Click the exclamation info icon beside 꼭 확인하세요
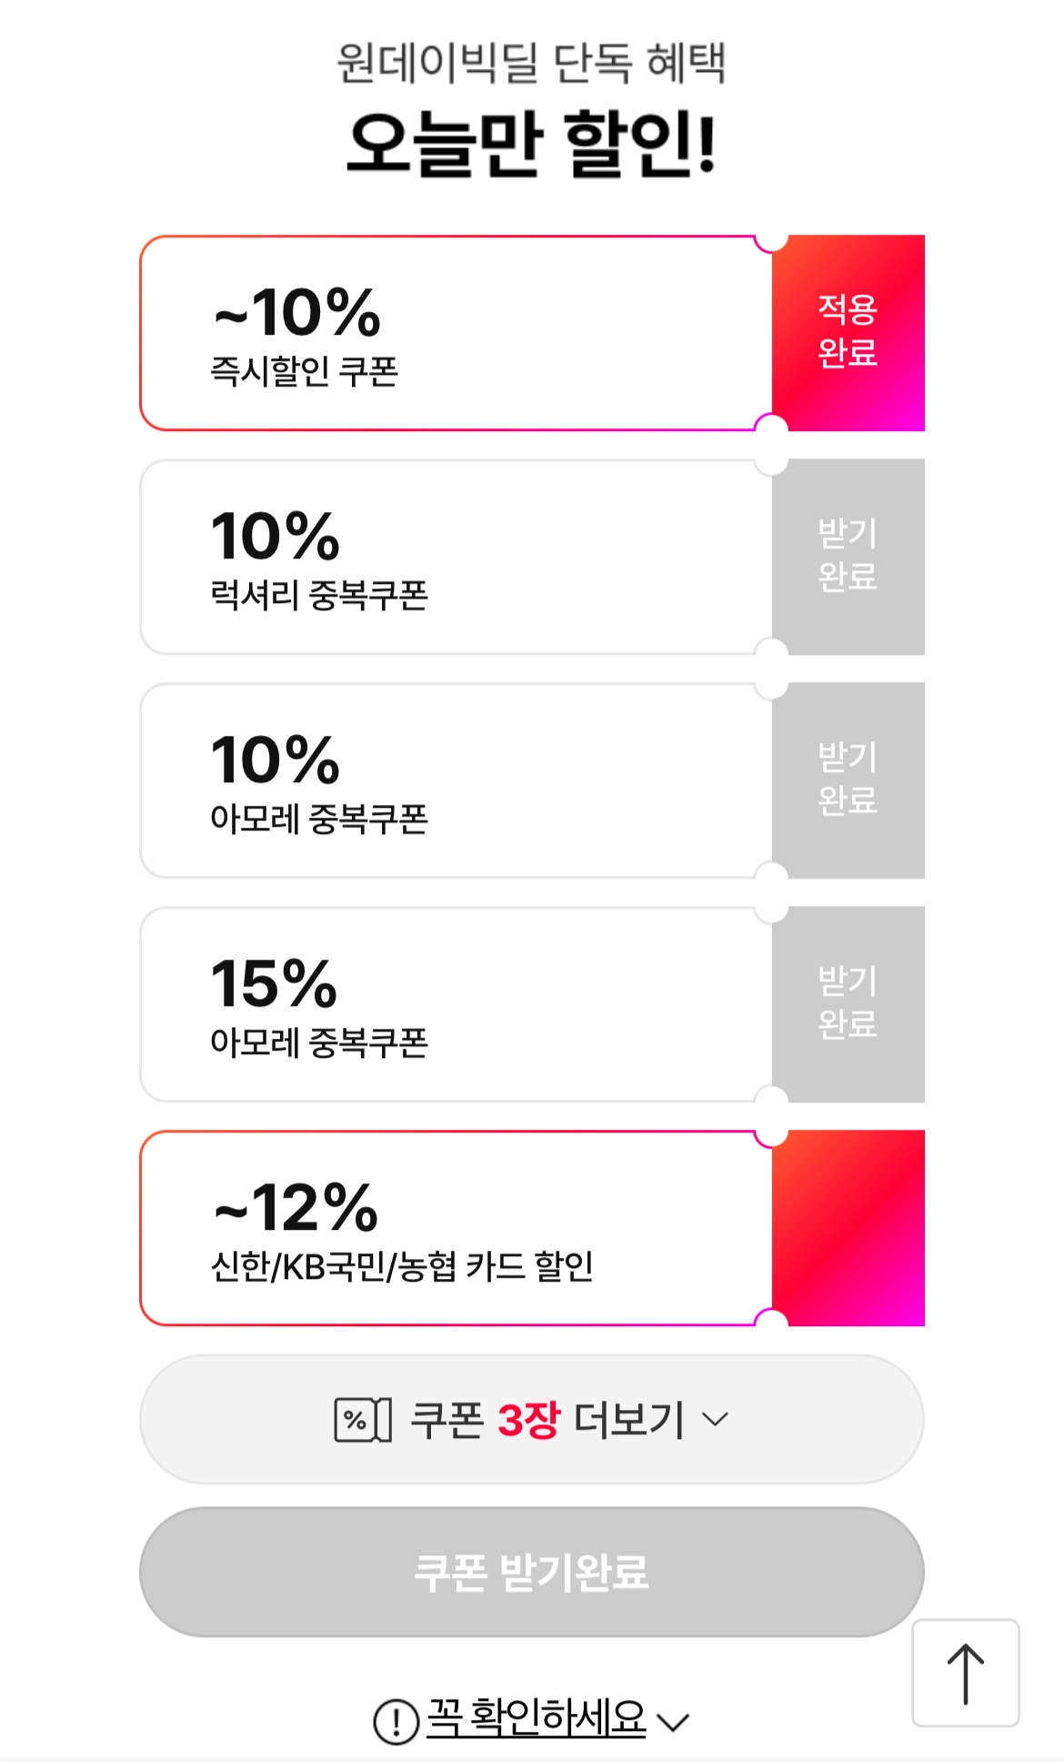1064x1762 pixels. [396, 1721]
